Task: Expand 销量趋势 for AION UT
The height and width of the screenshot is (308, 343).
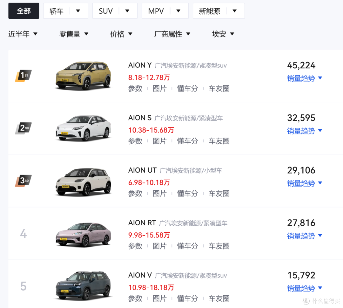Action: tap(305, 183)
